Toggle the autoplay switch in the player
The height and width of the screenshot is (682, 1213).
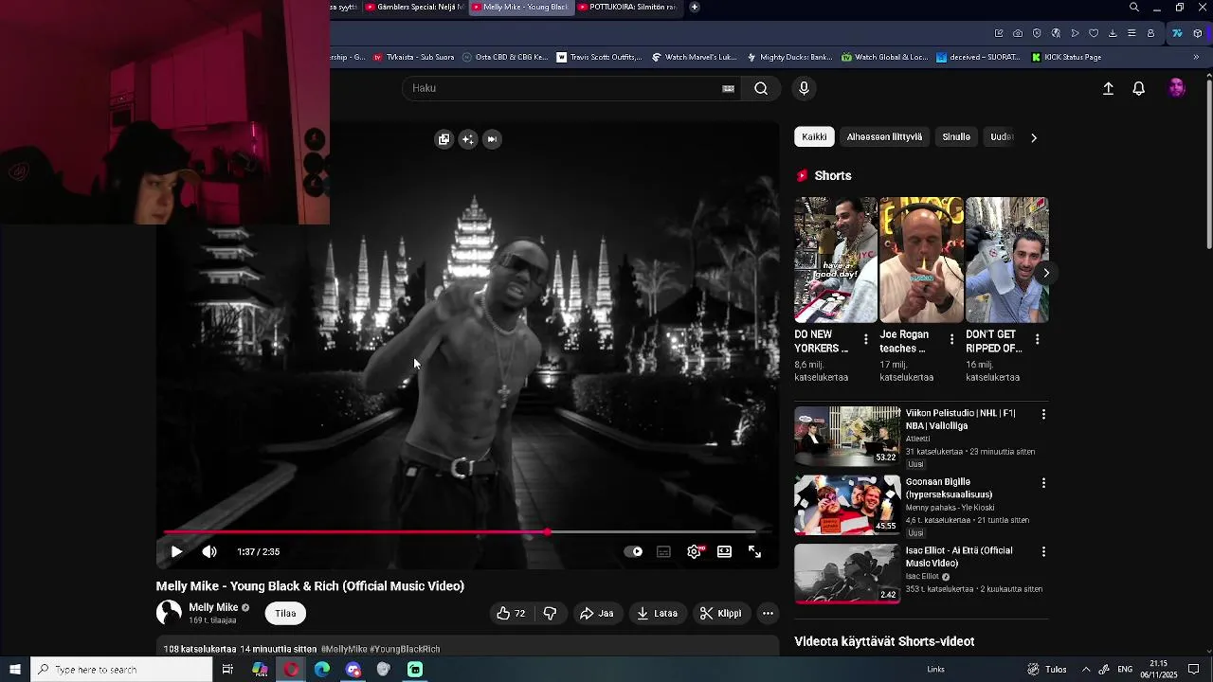coord(634,551)
